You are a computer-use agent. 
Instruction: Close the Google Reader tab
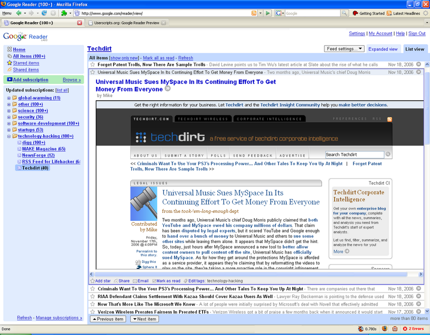tap(79, 23)
